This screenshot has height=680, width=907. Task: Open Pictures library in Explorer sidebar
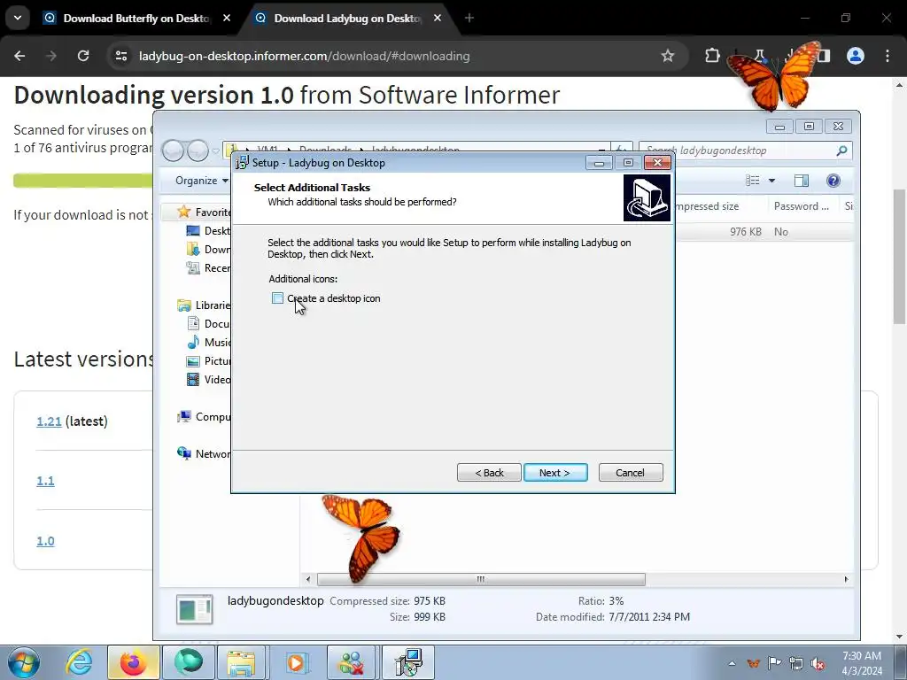208,361
